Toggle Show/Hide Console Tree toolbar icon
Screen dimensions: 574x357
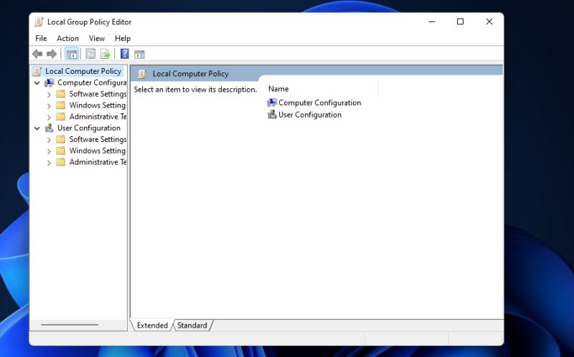pyautogui.click(x=72, y=54)
